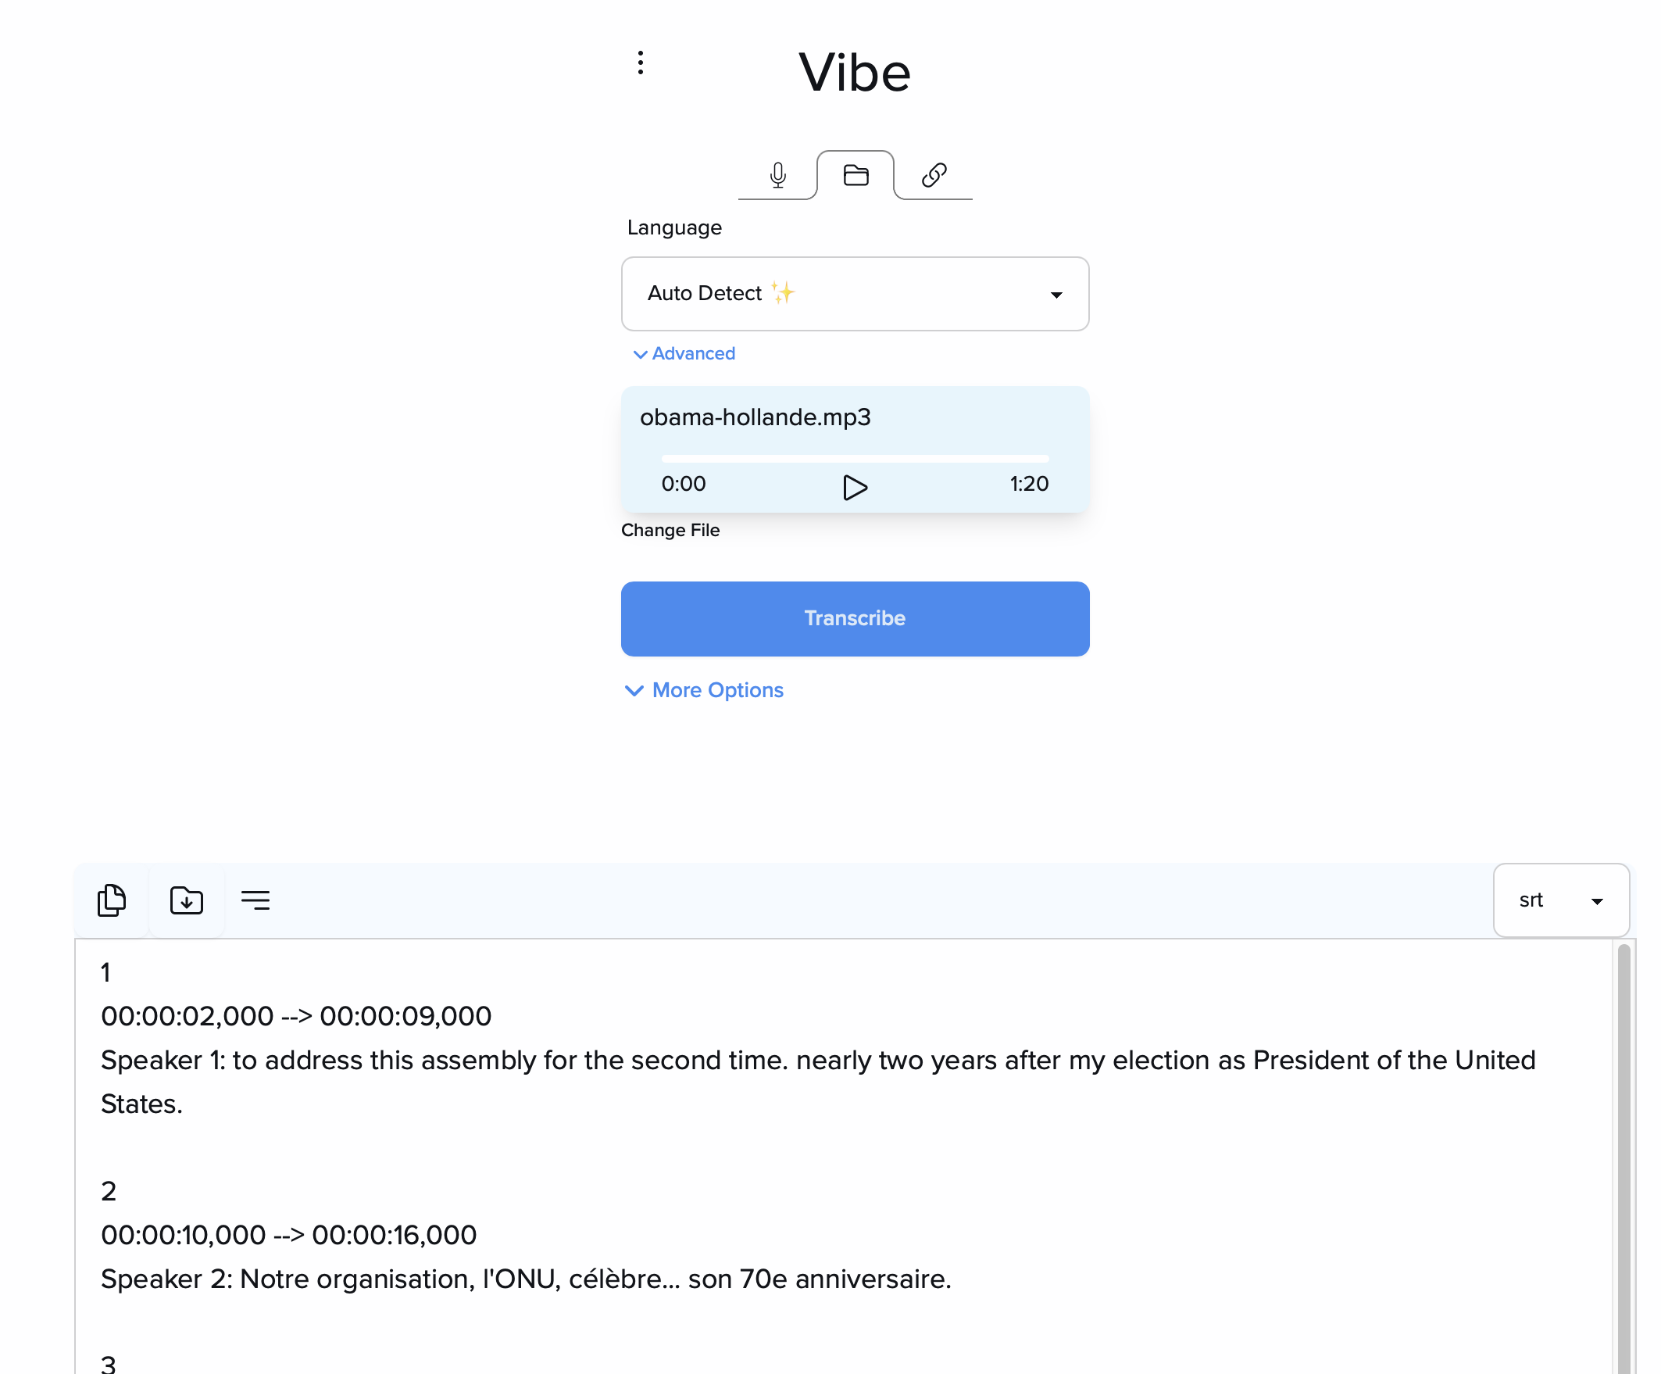Click the Speaker 2 French transcript line
The image size is (1661, 1374).
click(x=526, y=1279)
